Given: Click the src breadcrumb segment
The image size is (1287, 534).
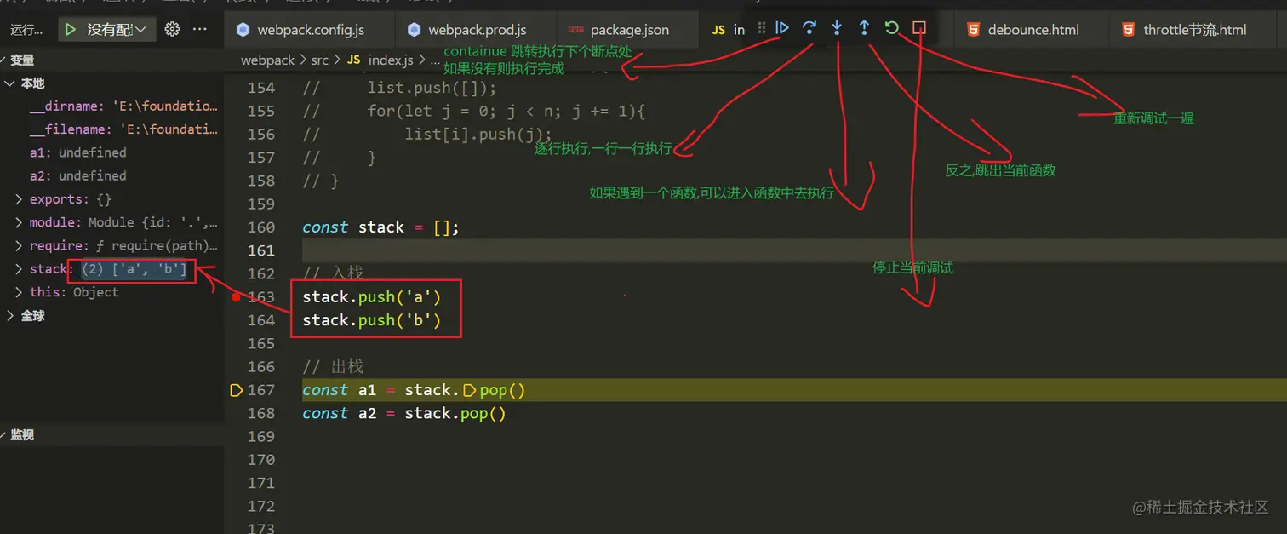Looking at the screenshot, I should [319, 60].
